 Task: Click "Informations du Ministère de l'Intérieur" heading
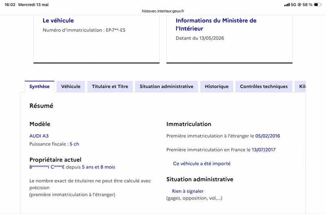coord(216,24)
